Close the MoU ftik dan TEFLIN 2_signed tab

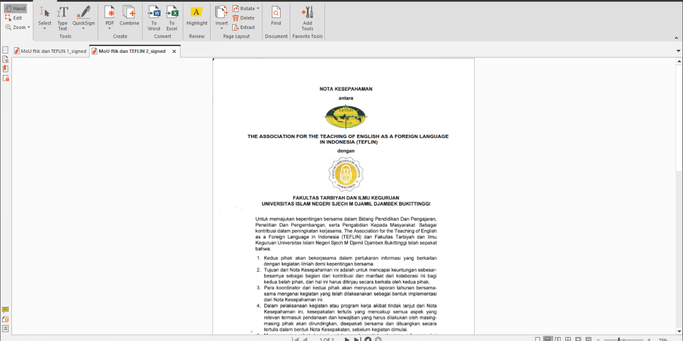click(175, 51)
